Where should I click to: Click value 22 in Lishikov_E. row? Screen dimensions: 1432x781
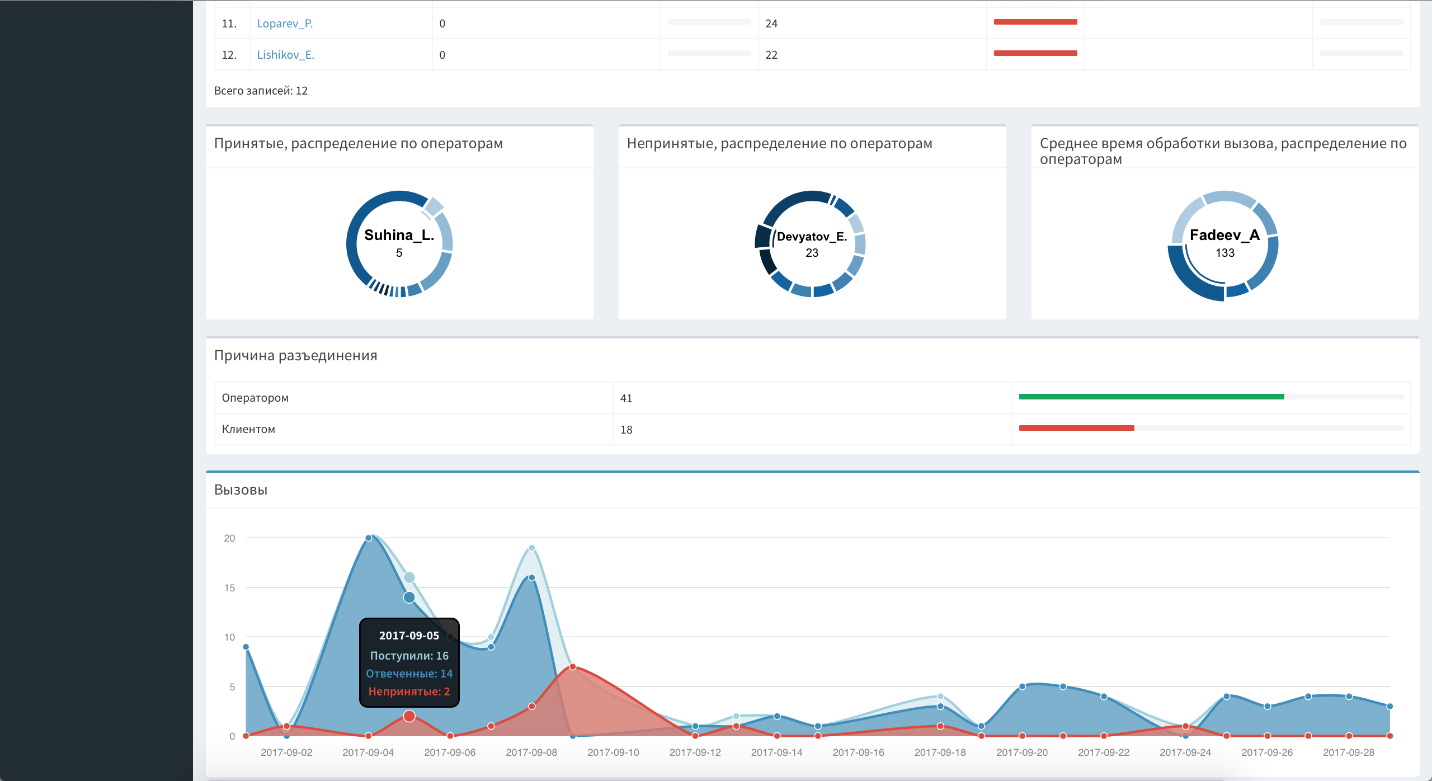771,55
